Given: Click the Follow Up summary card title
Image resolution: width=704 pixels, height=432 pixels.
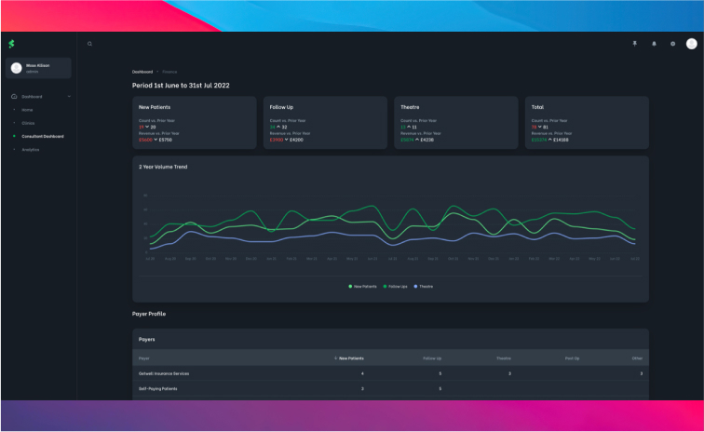Looking at the screenshot, I should click(x=281, y=107).
